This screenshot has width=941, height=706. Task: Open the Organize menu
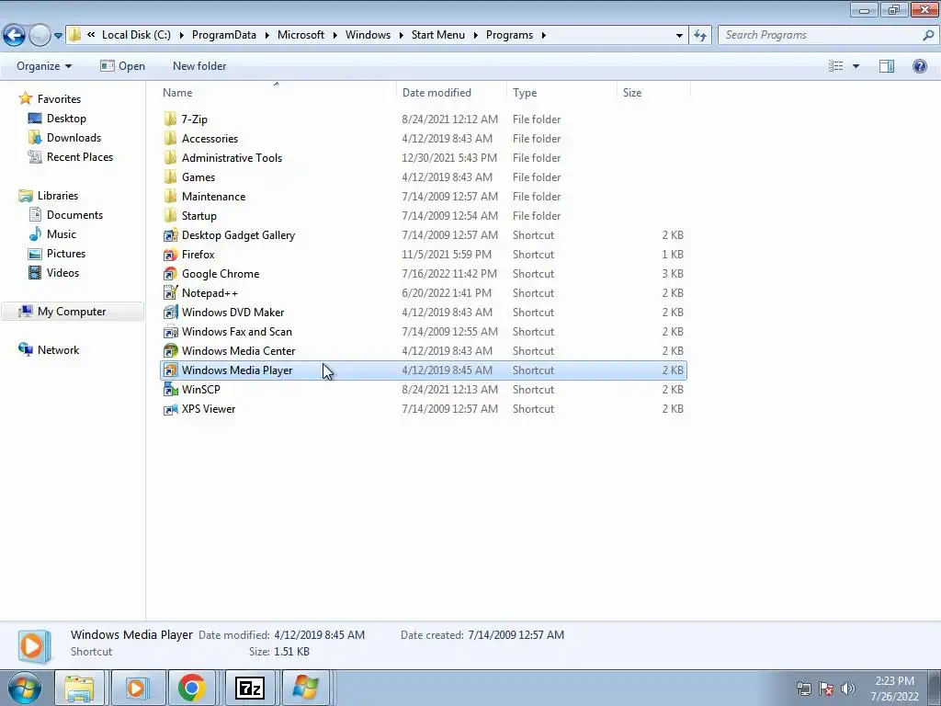(44, 66)
